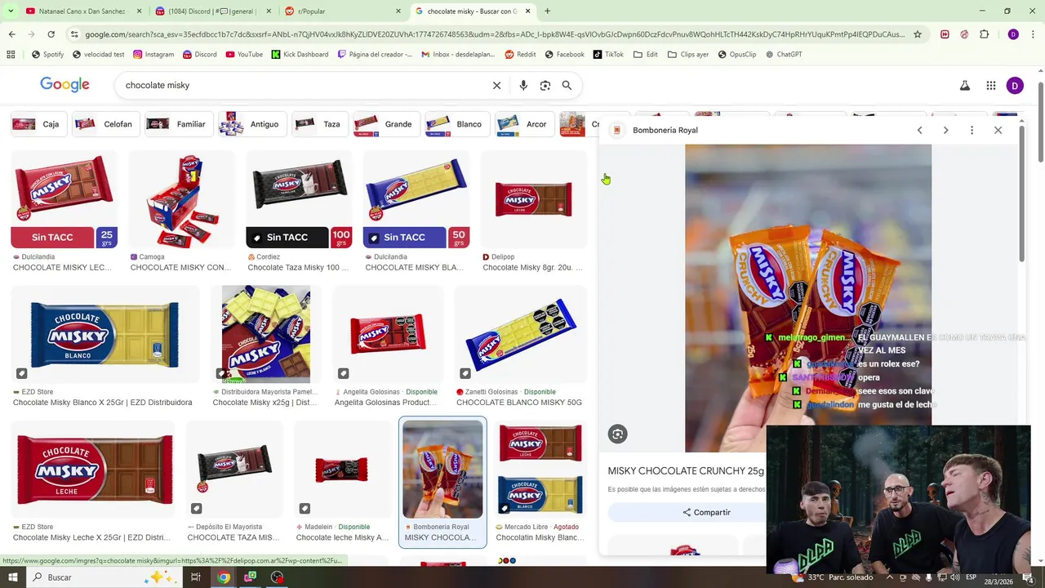
Task: Filter images by Antiguo chip
Action: [251, 124]
